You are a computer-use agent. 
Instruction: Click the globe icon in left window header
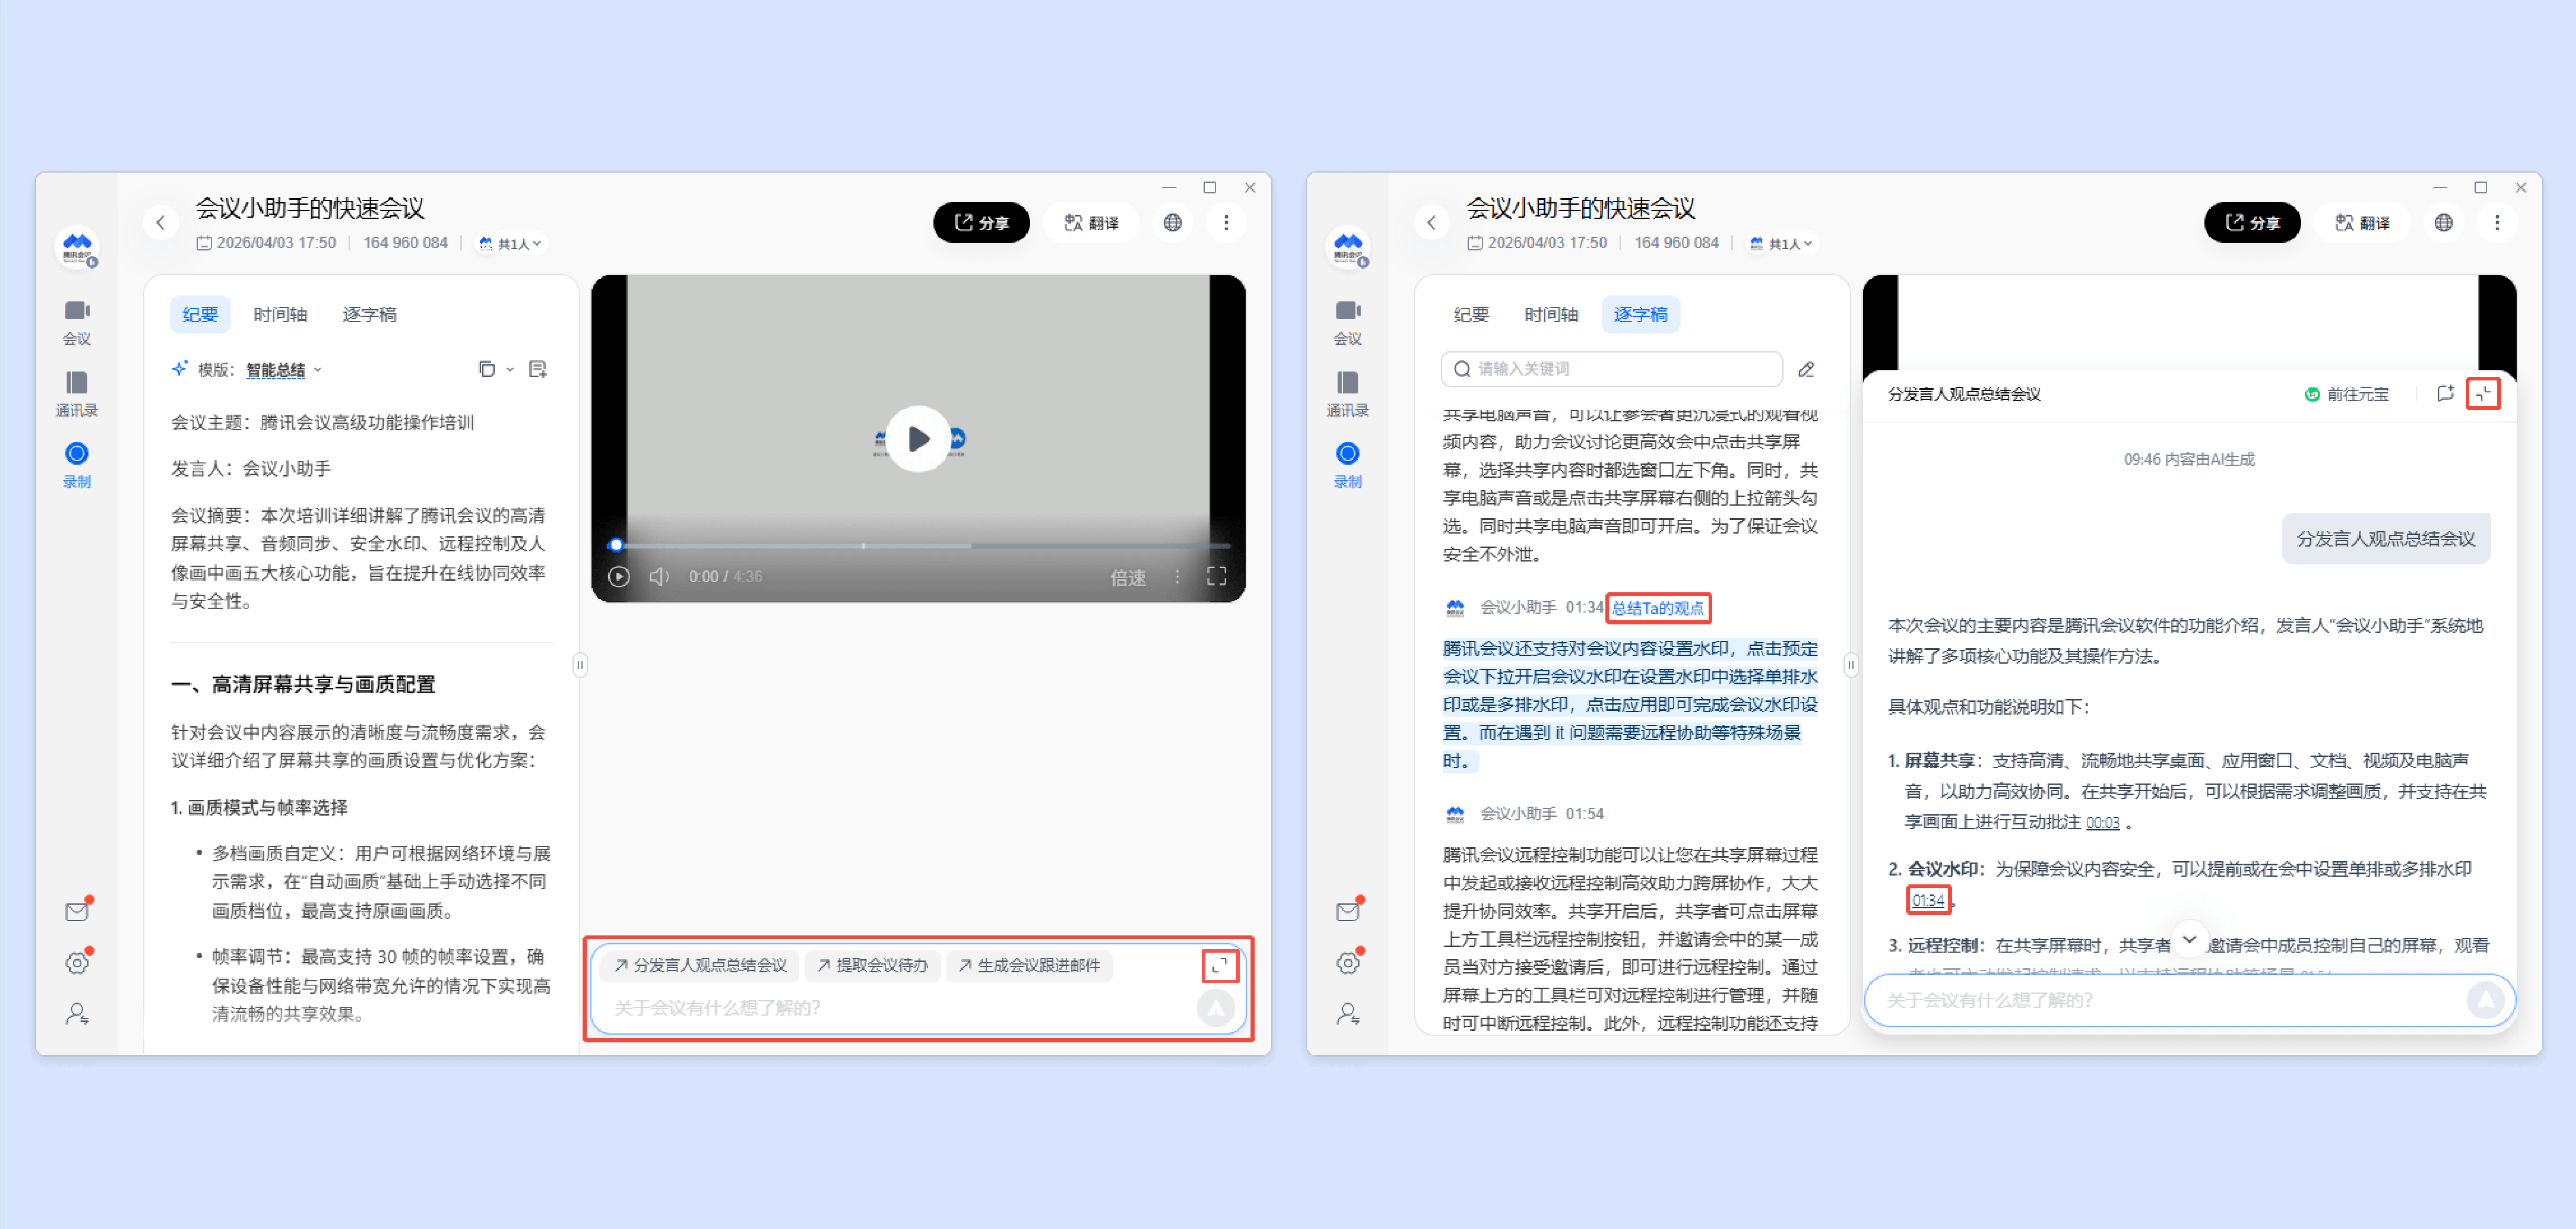pyautogui.click(x=1173, y=222)
